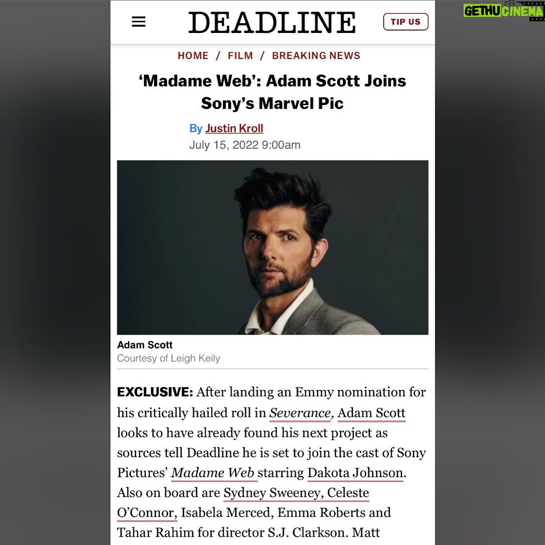The width and height of the screenshot is (545, 545).
Task: Open the hamburger menu icon
Action: click(139, 21)
